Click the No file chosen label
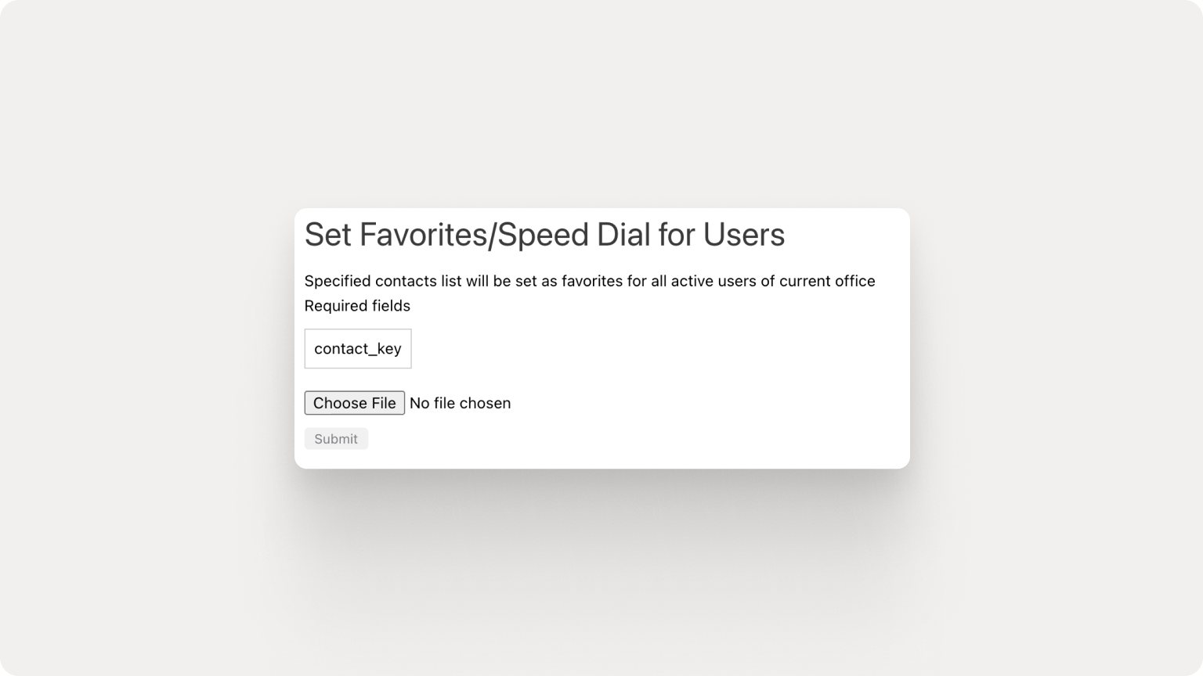Viewport: 1203px width, 676px height. [459, 403]
